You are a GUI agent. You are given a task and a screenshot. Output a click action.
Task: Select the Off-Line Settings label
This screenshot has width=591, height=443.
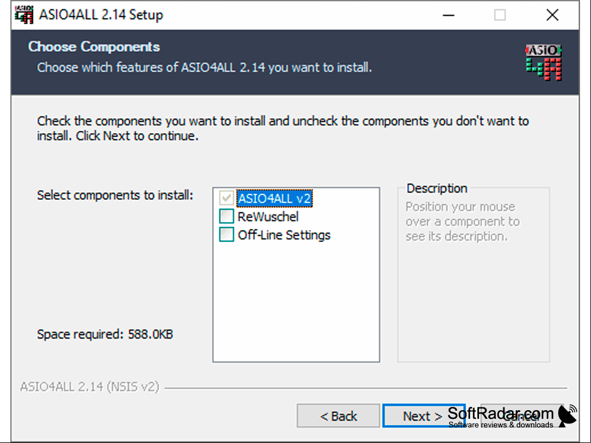(284, 234)
